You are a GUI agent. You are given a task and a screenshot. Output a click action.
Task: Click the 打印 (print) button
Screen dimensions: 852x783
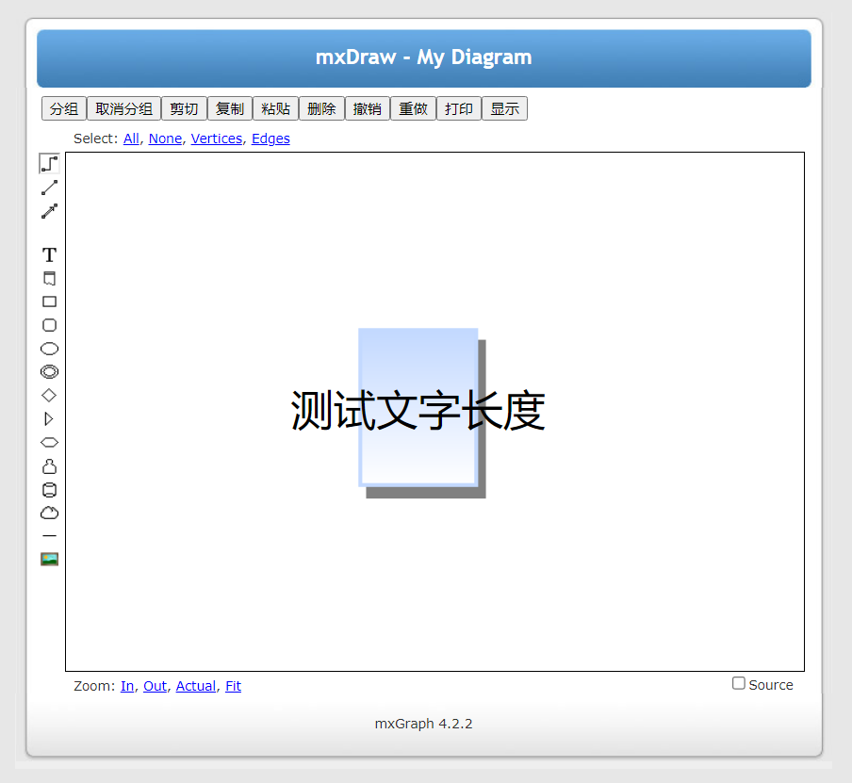459,108
